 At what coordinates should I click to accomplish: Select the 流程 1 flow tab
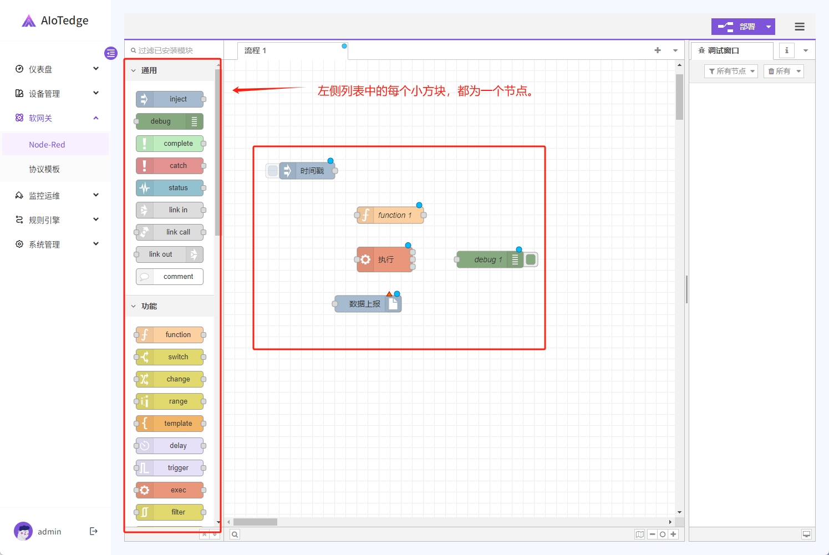pyautogui.click(x=256, y=50)
